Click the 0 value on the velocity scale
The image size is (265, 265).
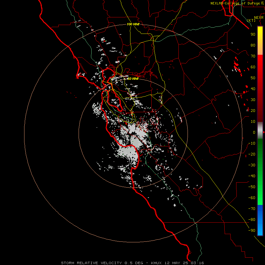pos(254,132)
